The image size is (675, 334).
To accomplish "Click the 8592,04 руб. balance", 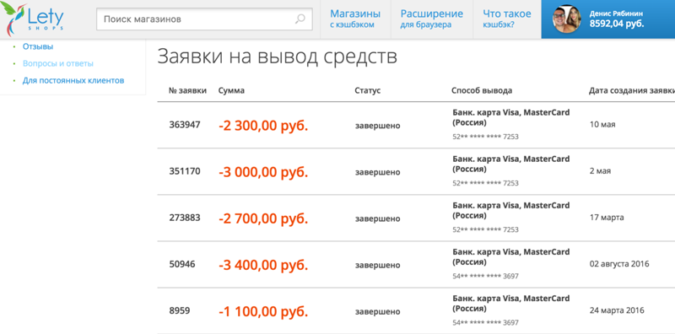I will [x=617, y=24].
